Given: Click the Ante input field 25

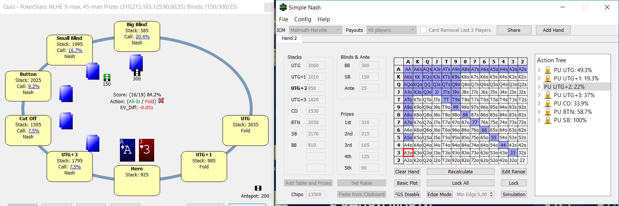Looking at the screenshot, I should (369, 88).
